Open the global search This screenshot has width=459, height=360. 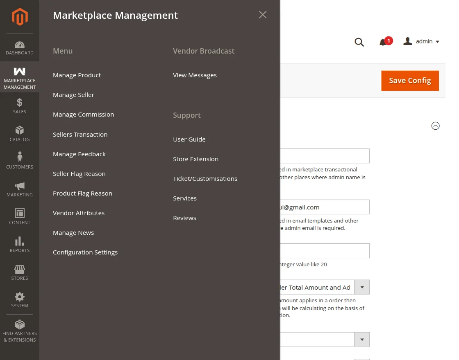click(359, 42)
